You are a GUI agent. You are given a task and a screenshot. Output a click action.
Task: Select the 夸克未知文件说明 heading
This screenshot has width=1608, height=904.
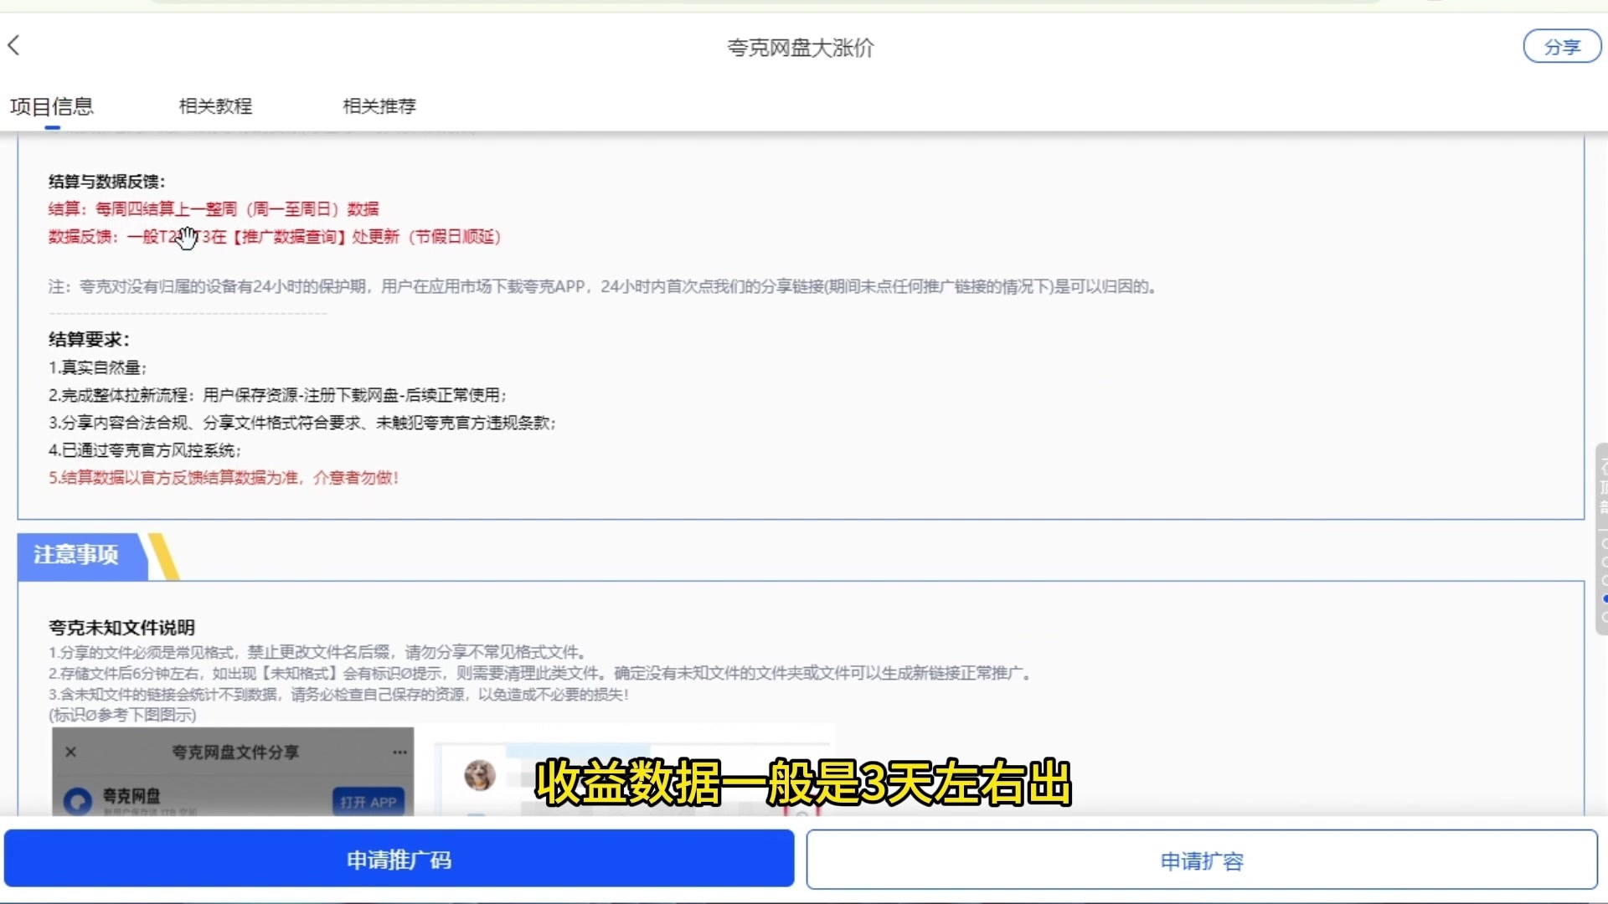coord(121,627)
